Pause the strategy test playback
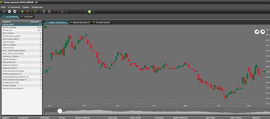The width and height of the screenshot is (270, 119). coord(10,11)
